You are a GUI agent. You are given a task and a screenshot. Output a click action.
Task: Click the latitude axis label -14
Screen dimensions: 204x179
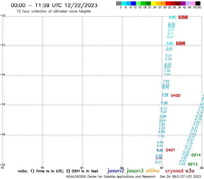click(x=2, y=75)
